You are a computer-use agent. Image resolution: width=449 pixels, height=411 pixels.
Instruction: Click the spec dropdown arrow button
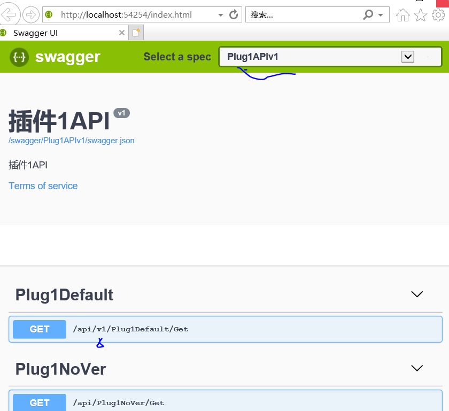point(408,57)
